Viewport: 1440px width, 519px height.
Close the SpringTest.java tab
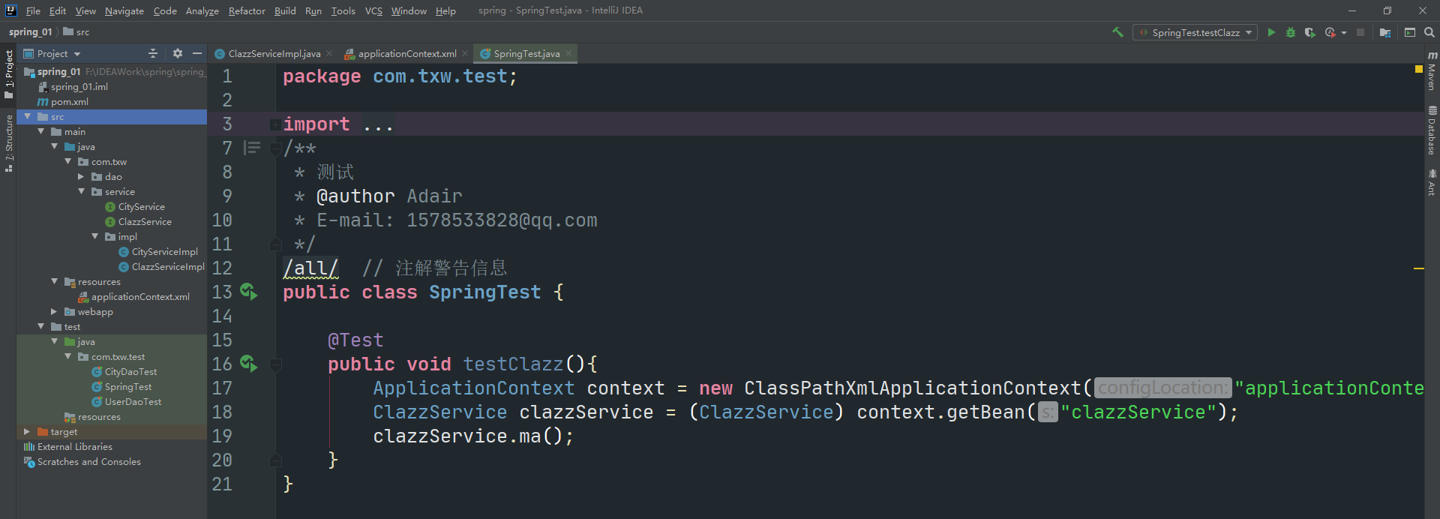click(x=568, y=53)
